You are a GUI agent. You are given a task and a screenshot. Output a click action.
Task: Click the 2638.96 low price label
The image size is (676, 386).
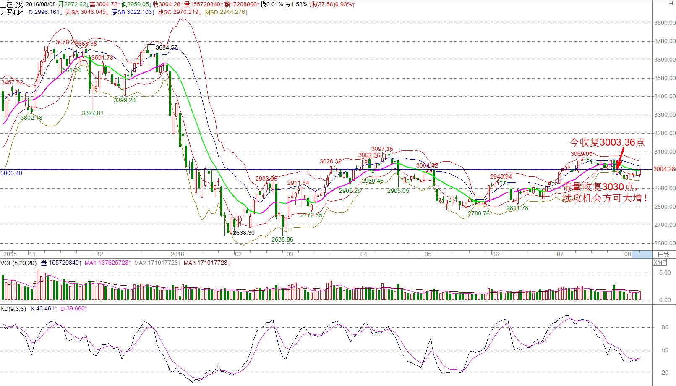(282, 239)
